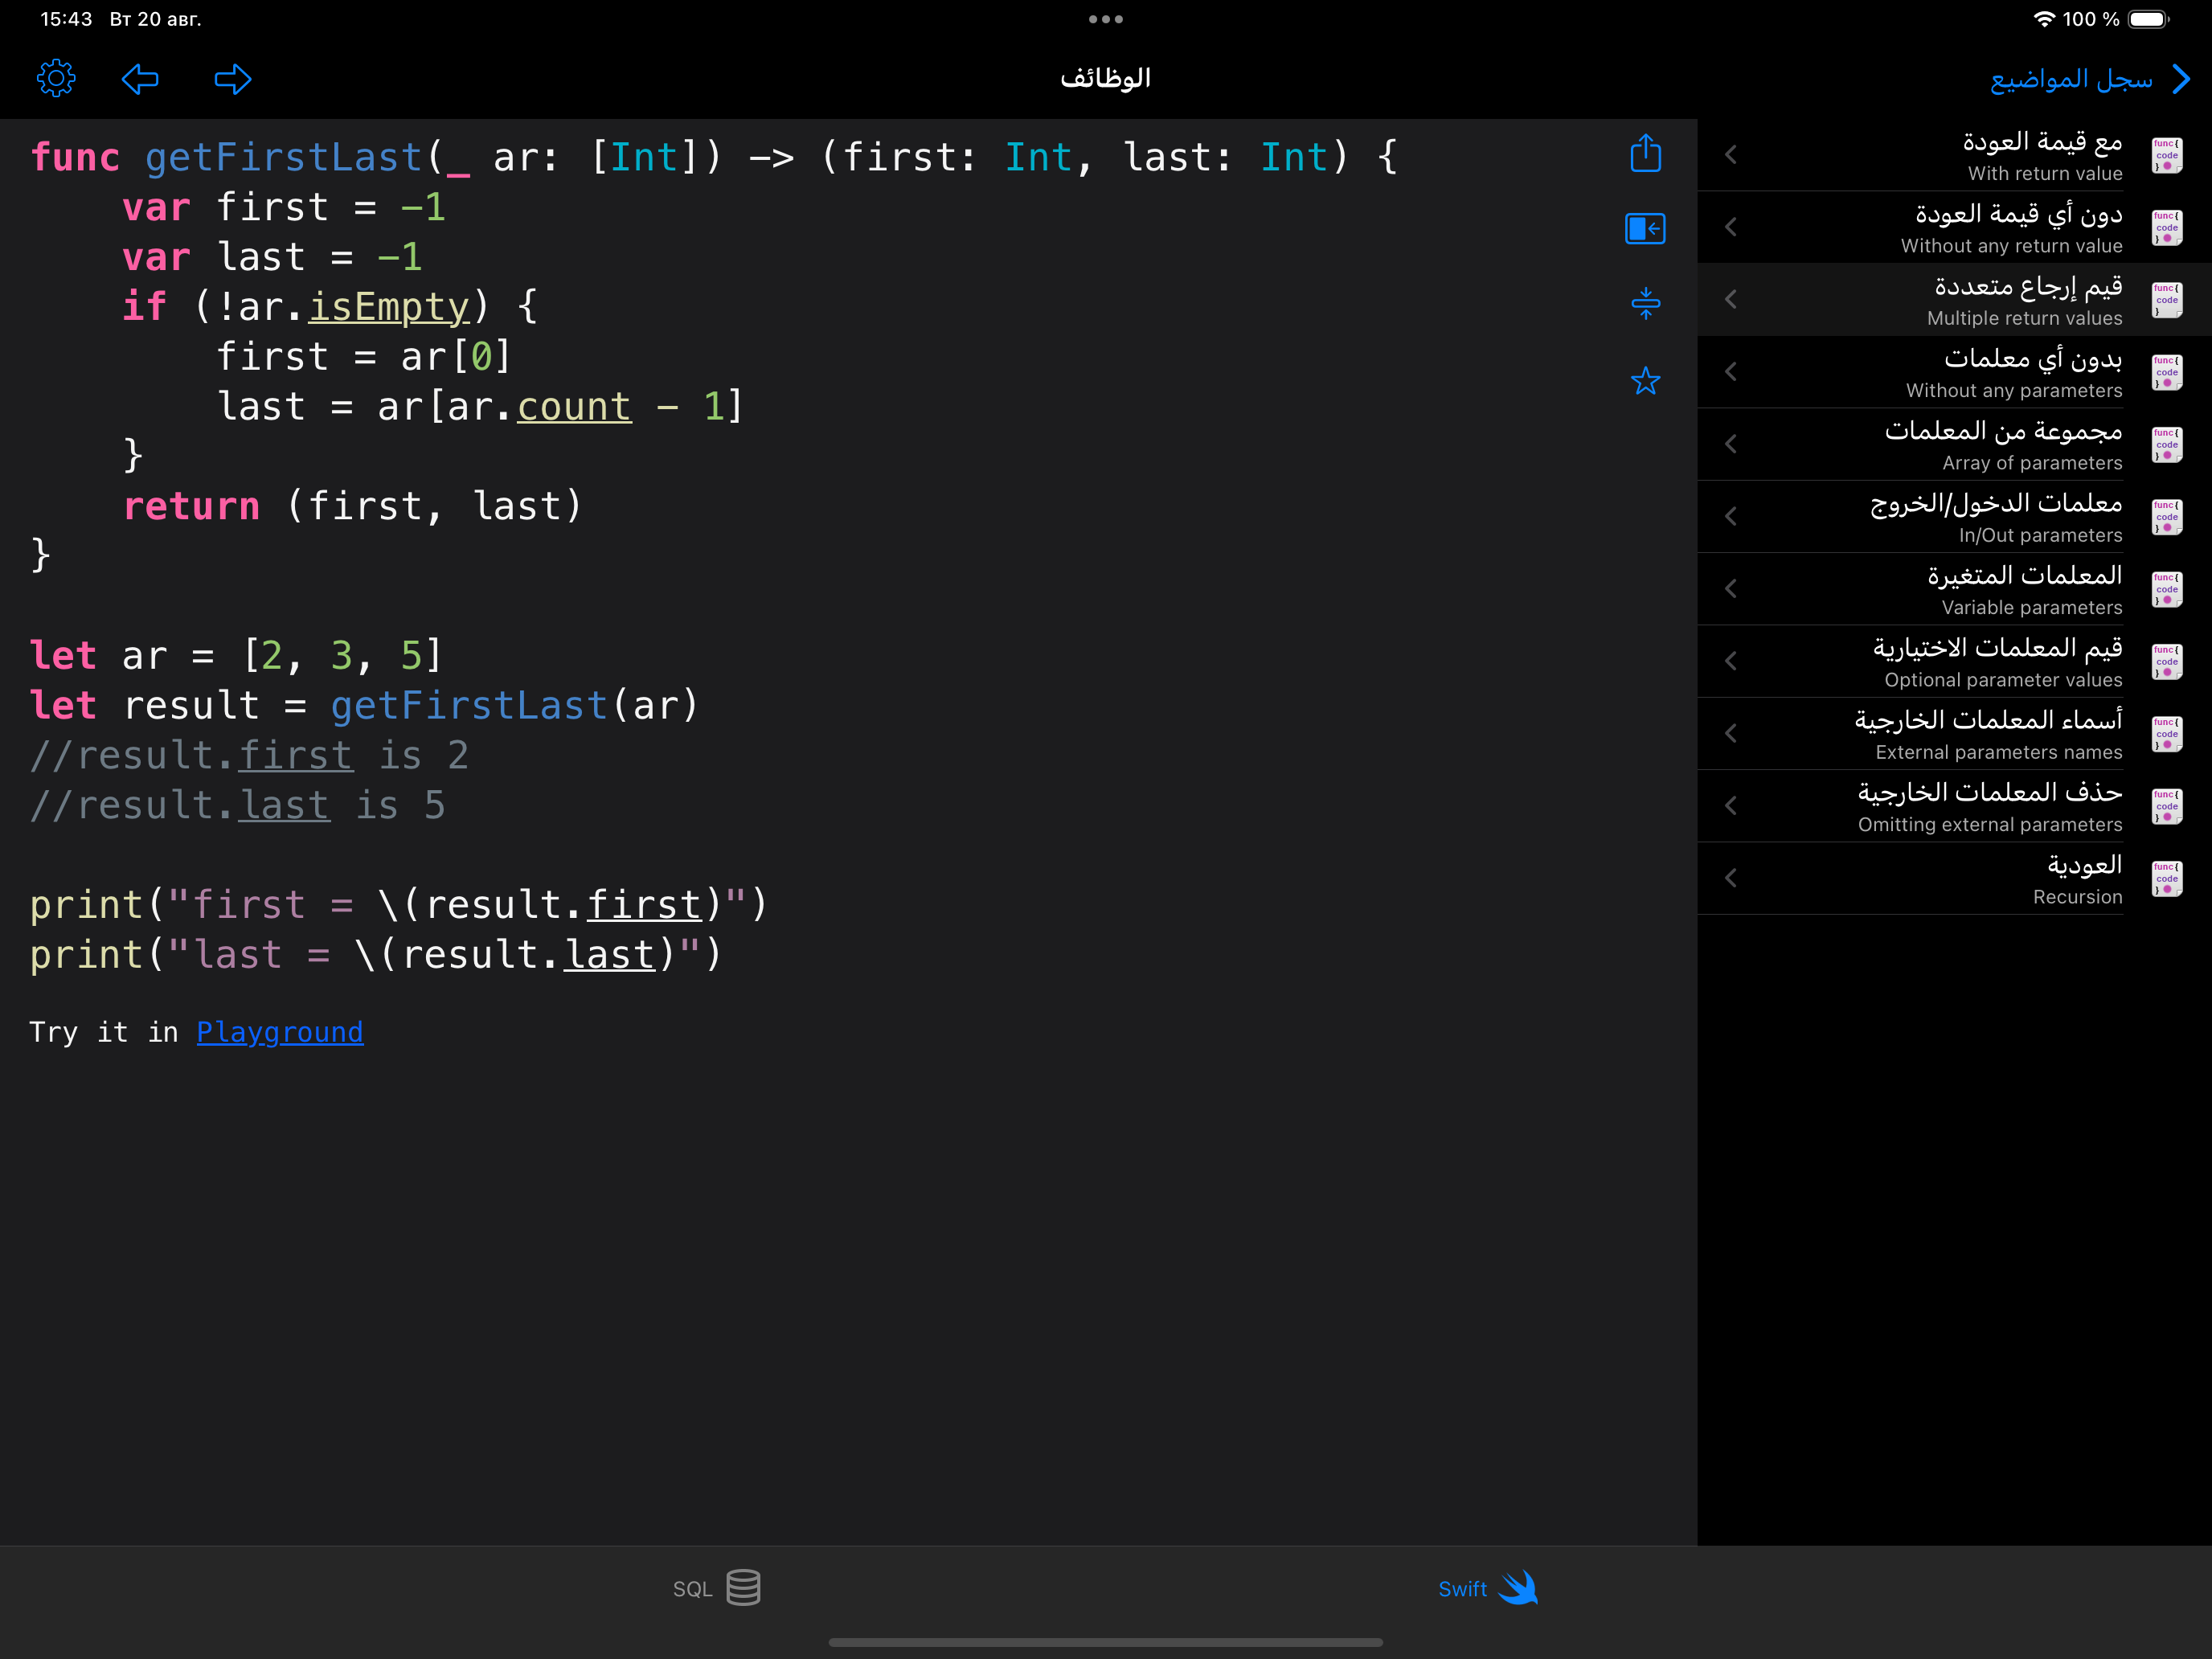Tap the SQL database icon
The width and height of the screenshot is (2212, 1659).
point(743,1587)
